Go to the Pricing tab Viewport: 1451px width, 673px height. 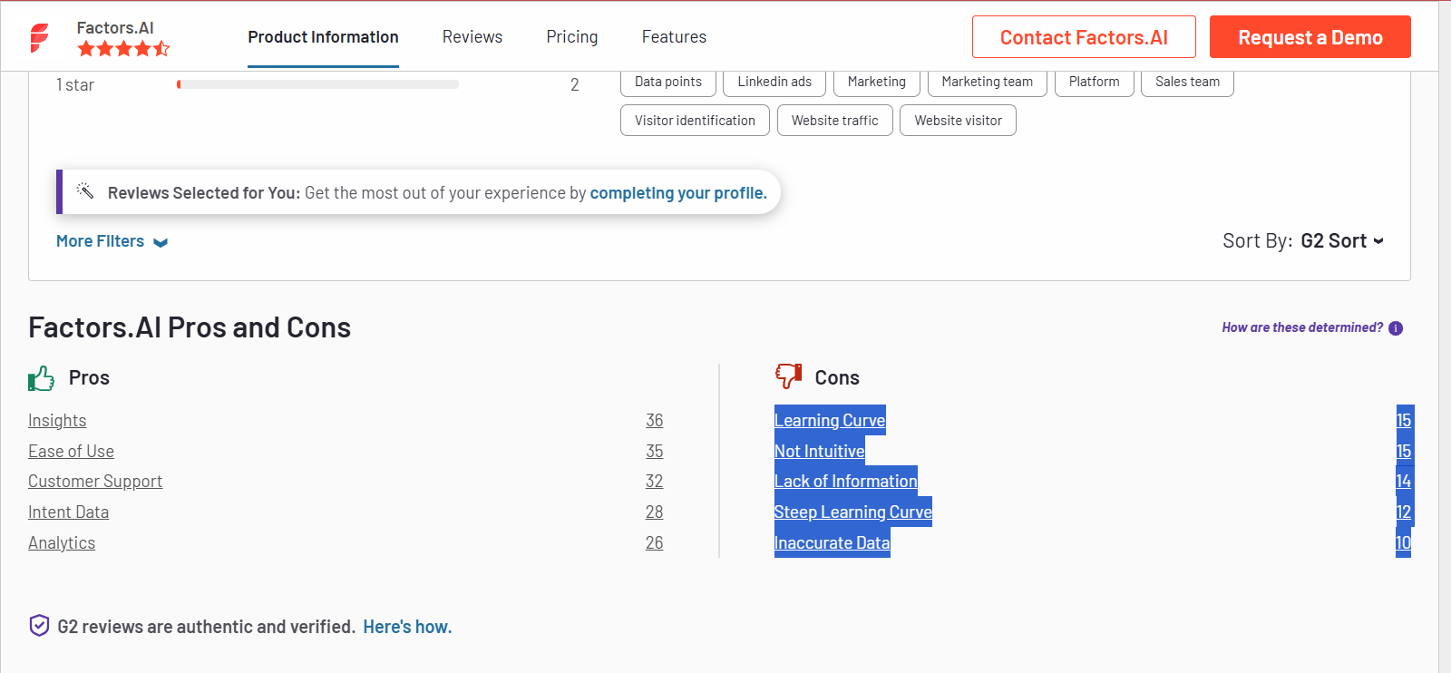point(572,37)
